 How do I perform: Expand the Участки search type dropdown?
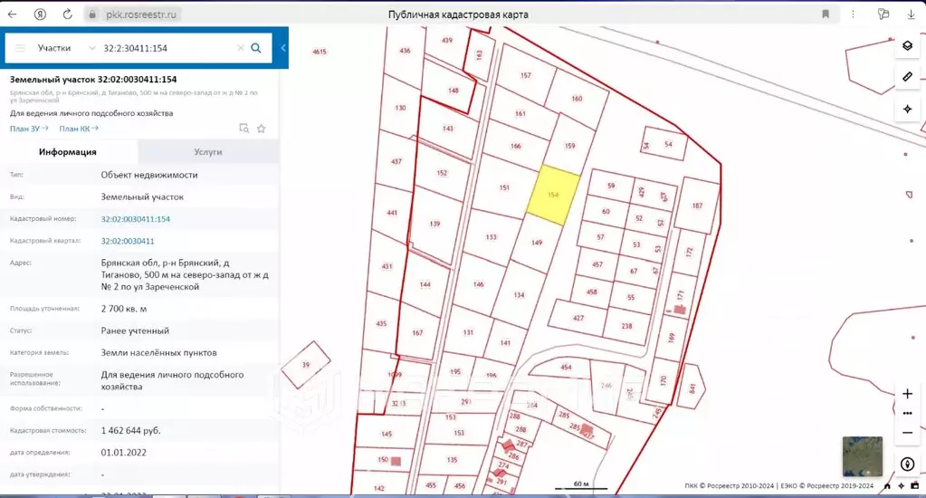[91, 48]
